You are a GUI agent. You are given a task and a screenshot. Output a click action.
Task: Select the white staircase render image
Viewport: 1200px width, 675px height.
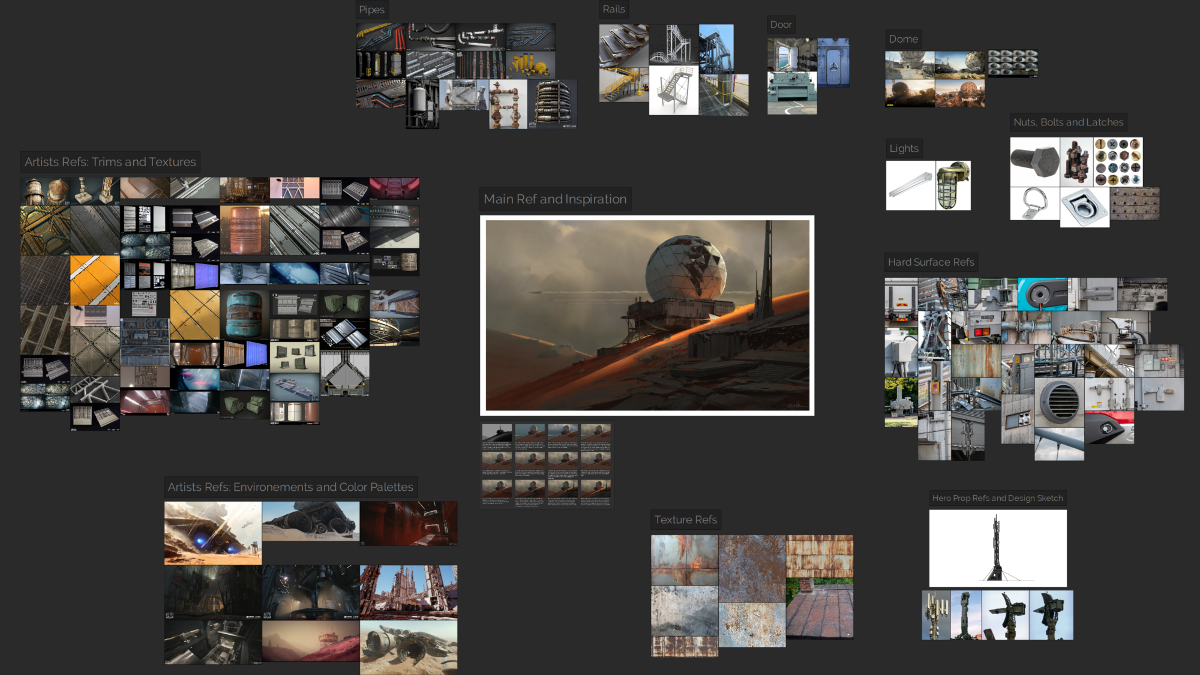[x=673, y=90]
